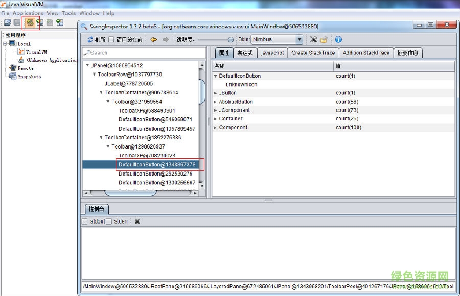
Task: Click the back arrow in SwingInspector toolbar
Action: 153,39
